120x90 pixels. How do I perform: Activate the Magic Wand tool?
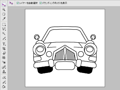[4, 33]
